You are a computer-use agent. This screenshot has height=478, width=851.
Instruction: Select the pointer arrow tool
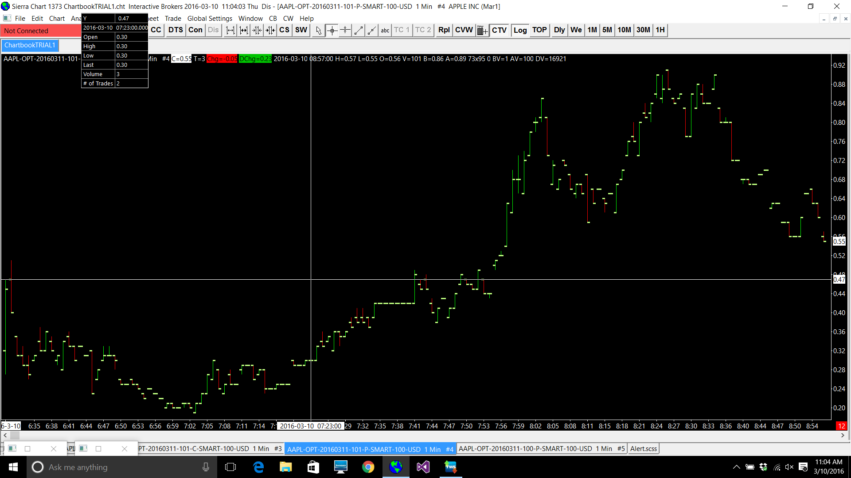(319, 30)
